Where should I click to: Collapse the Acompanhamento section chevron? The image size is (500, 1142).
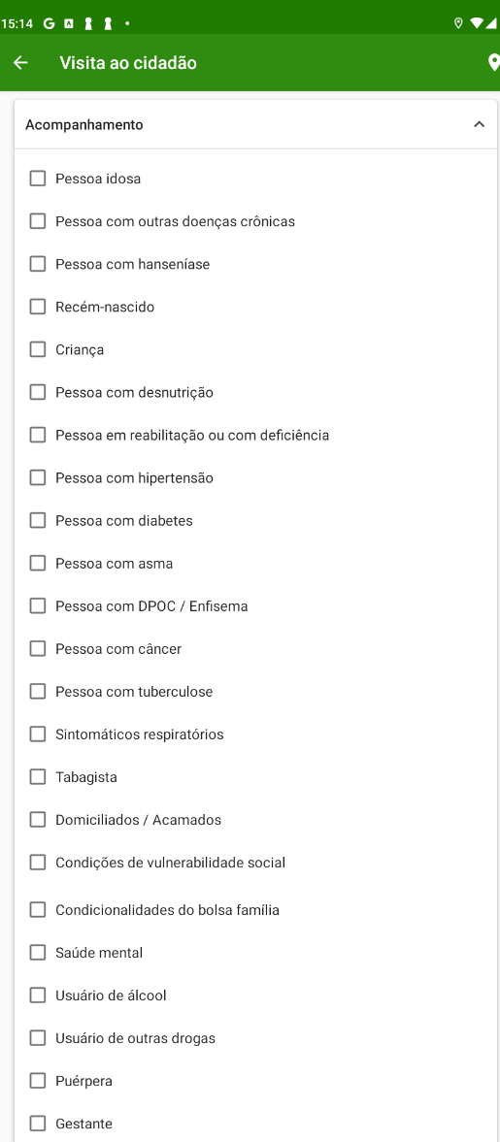pyautogui.click(x=479, y=124)
